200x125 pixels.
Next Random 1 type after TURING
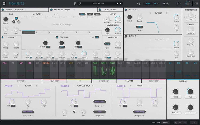37,86
